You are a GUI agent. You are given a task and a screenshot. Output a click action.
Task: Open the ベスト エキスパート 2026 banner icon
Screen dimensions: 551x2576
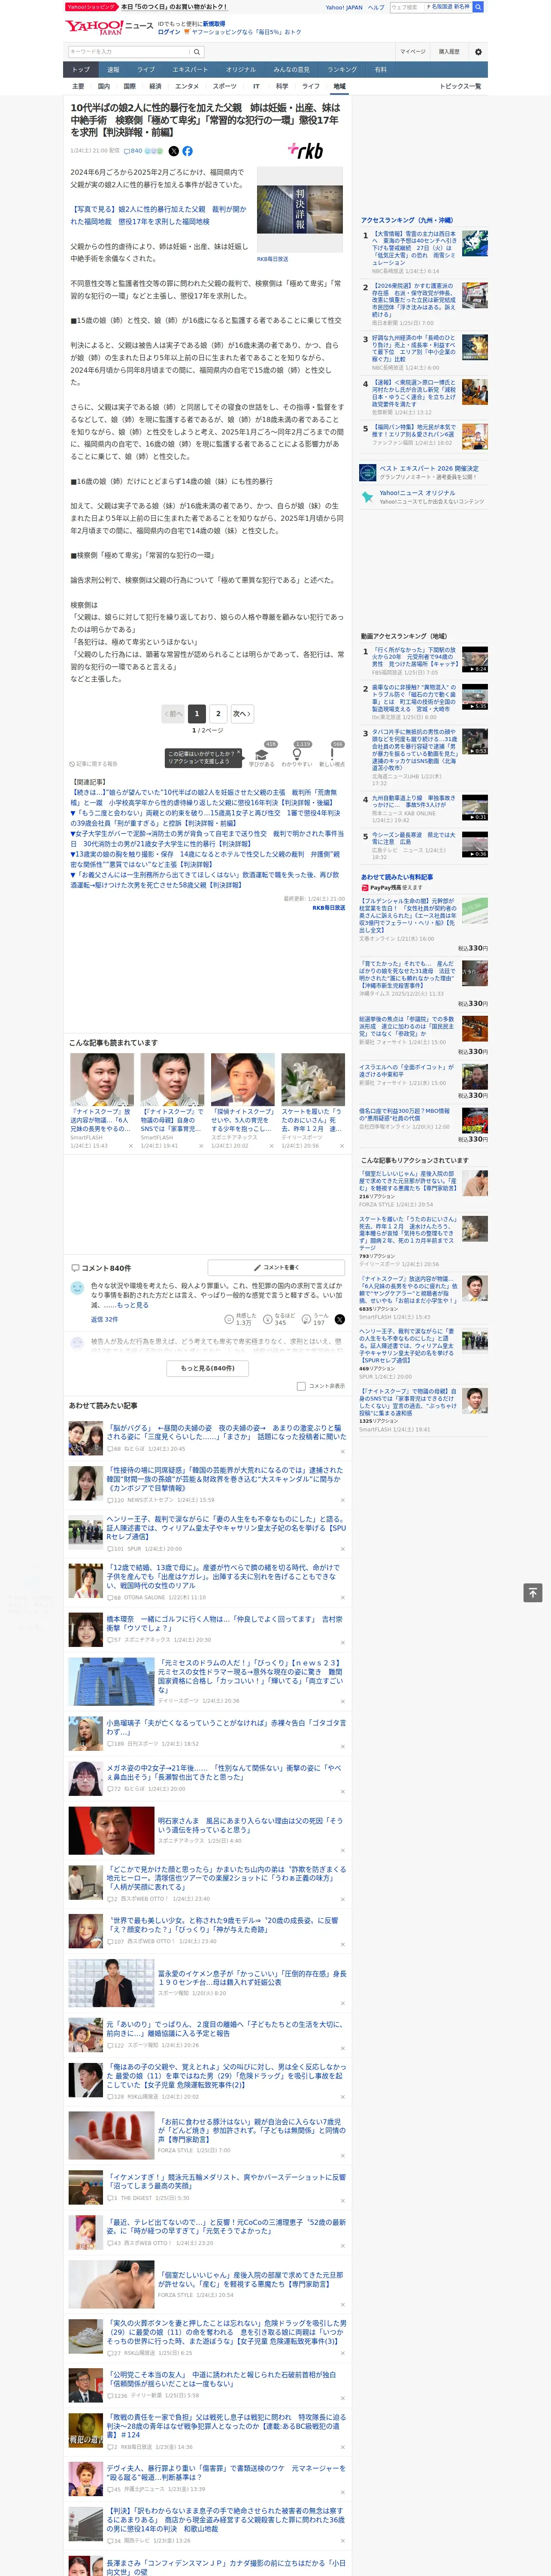point(368,472)
